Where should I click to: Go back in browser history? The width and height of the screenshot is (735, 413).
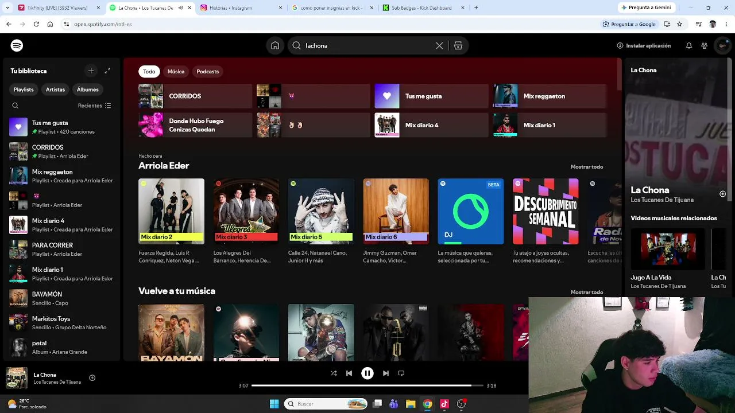(9, 24)
